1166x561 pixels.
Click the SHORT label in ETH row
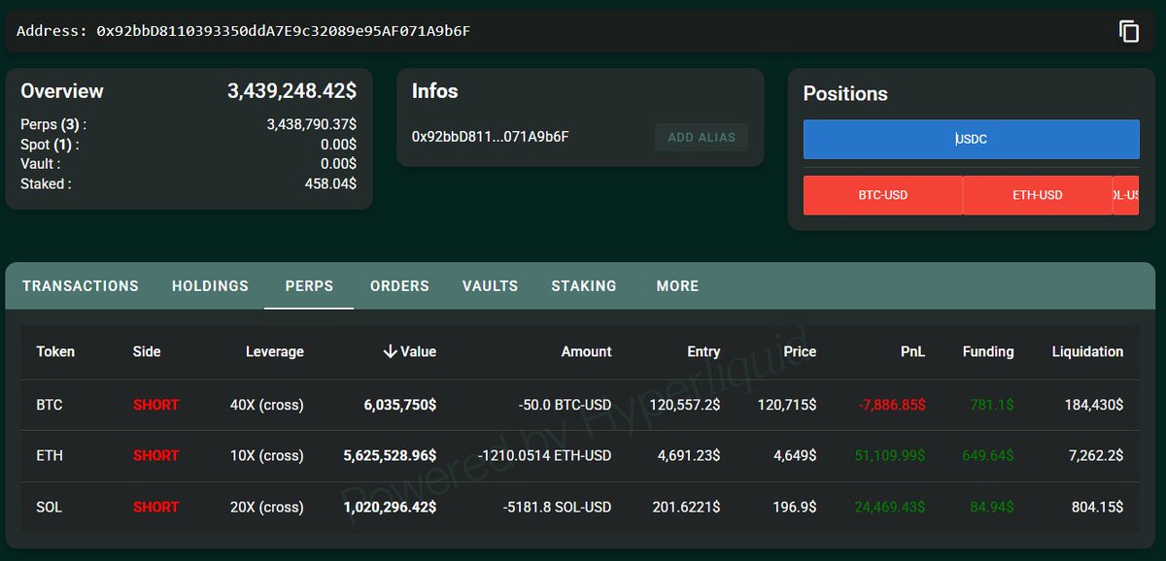point(156,455)
